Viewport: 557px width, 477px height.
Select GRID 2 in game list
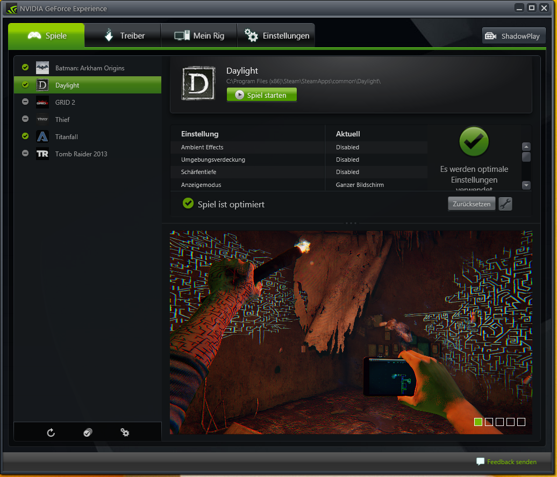pos(88,102)
